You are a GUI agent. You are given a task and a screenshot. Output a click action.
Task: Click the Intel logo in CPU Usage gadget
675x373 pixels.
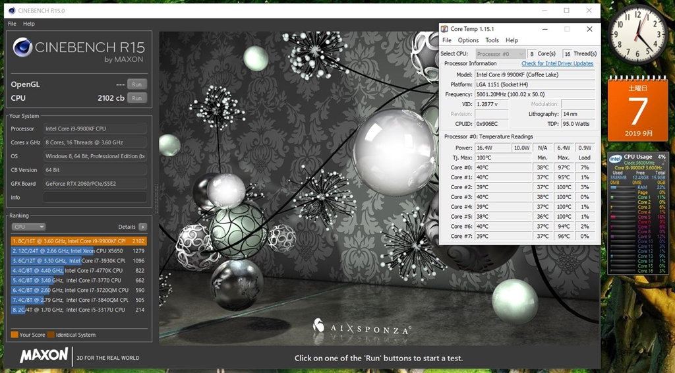tap(615, 159)
